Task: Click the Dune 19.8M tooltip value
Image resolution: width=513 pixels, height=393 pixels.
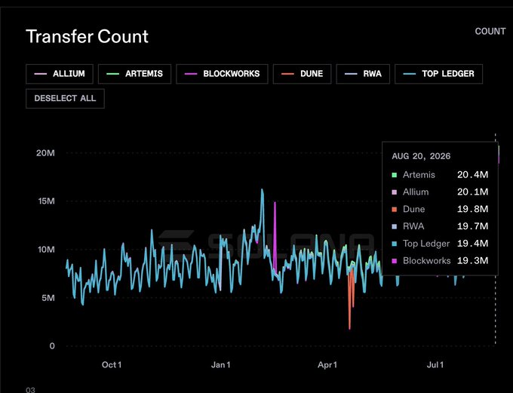Action: (x=472, y=209)
